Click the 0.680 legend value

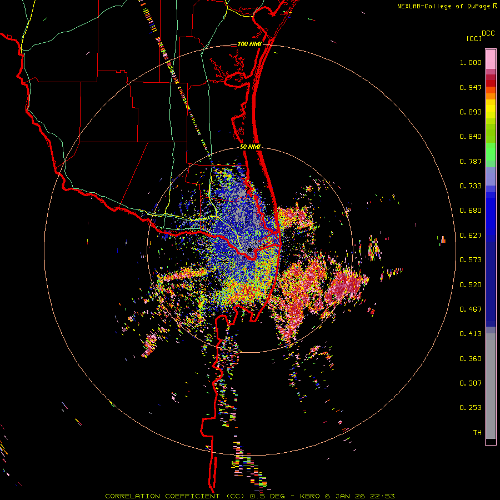[471, 211]
